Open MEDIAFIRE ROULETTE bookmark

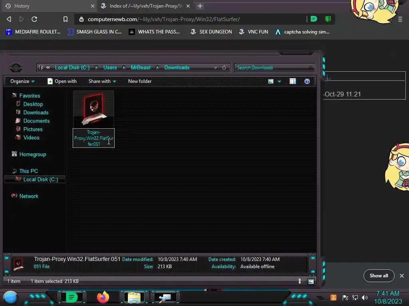tap(33, 32)
